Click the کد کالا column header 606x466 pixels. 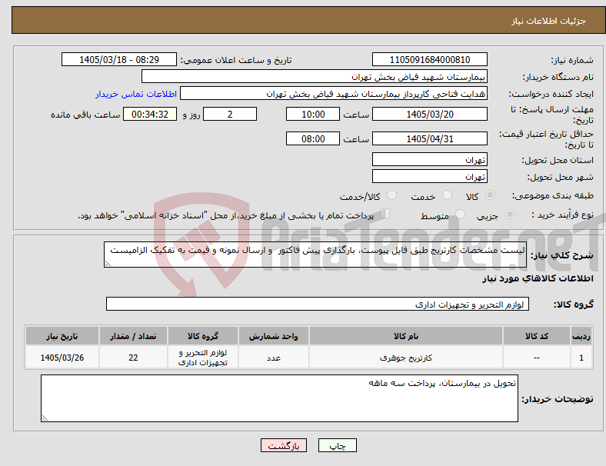537,336
